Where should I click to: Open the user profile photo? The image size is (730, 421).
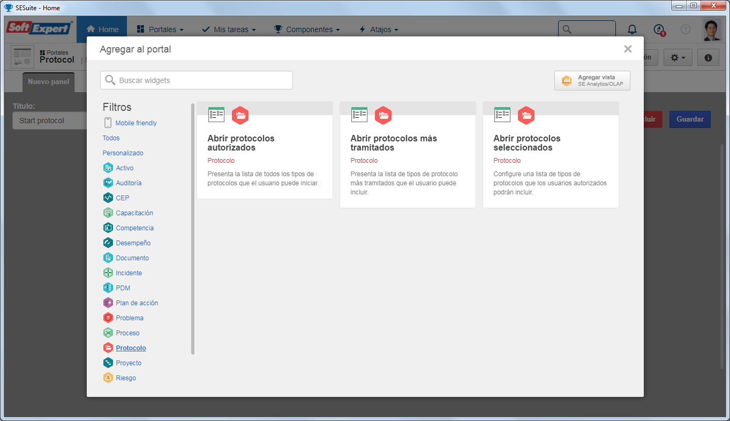coord(712,30)
